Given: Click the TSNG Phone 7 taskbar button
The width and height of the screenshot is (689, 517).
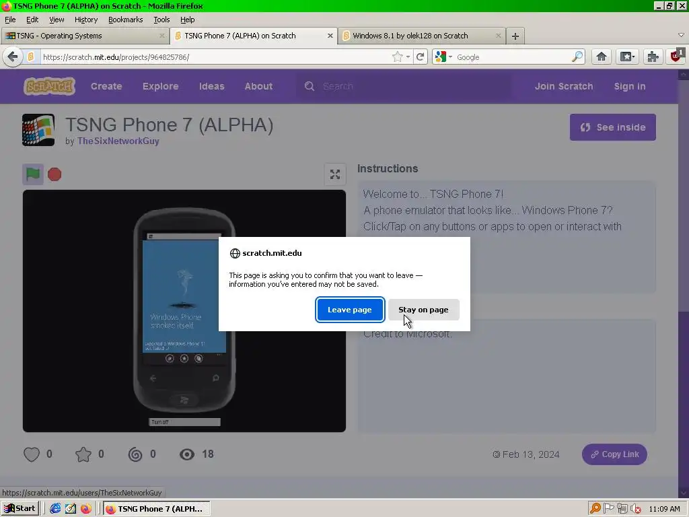Looking at the screenshot, I should (156, 509).
